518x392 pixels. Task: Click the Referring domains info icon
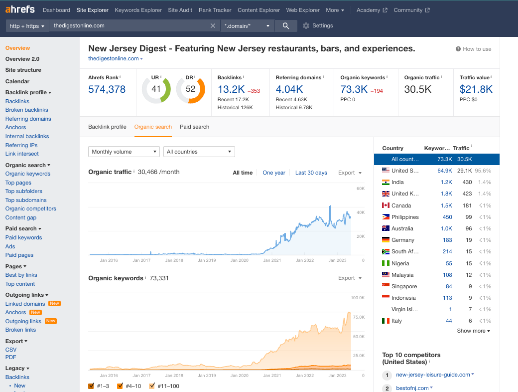pyautogui.click(x=323, y=77)
